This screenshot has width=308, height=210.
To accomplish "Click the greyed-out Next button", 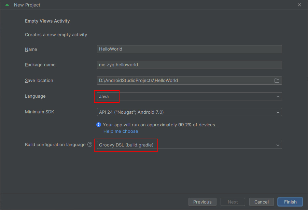I will tap(233, 202).
